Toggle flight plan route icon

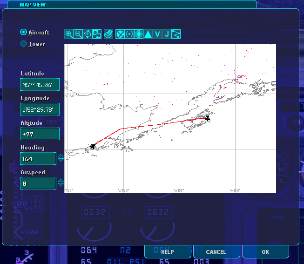point(176,34)
